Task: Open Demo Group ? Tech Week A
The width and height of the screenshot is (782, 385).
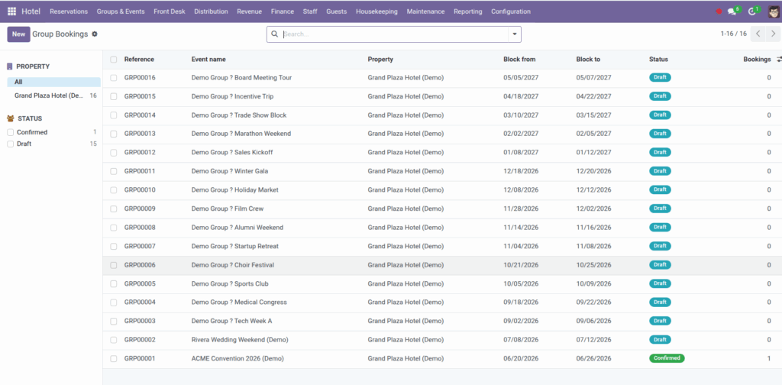Action: coord(232,321)
